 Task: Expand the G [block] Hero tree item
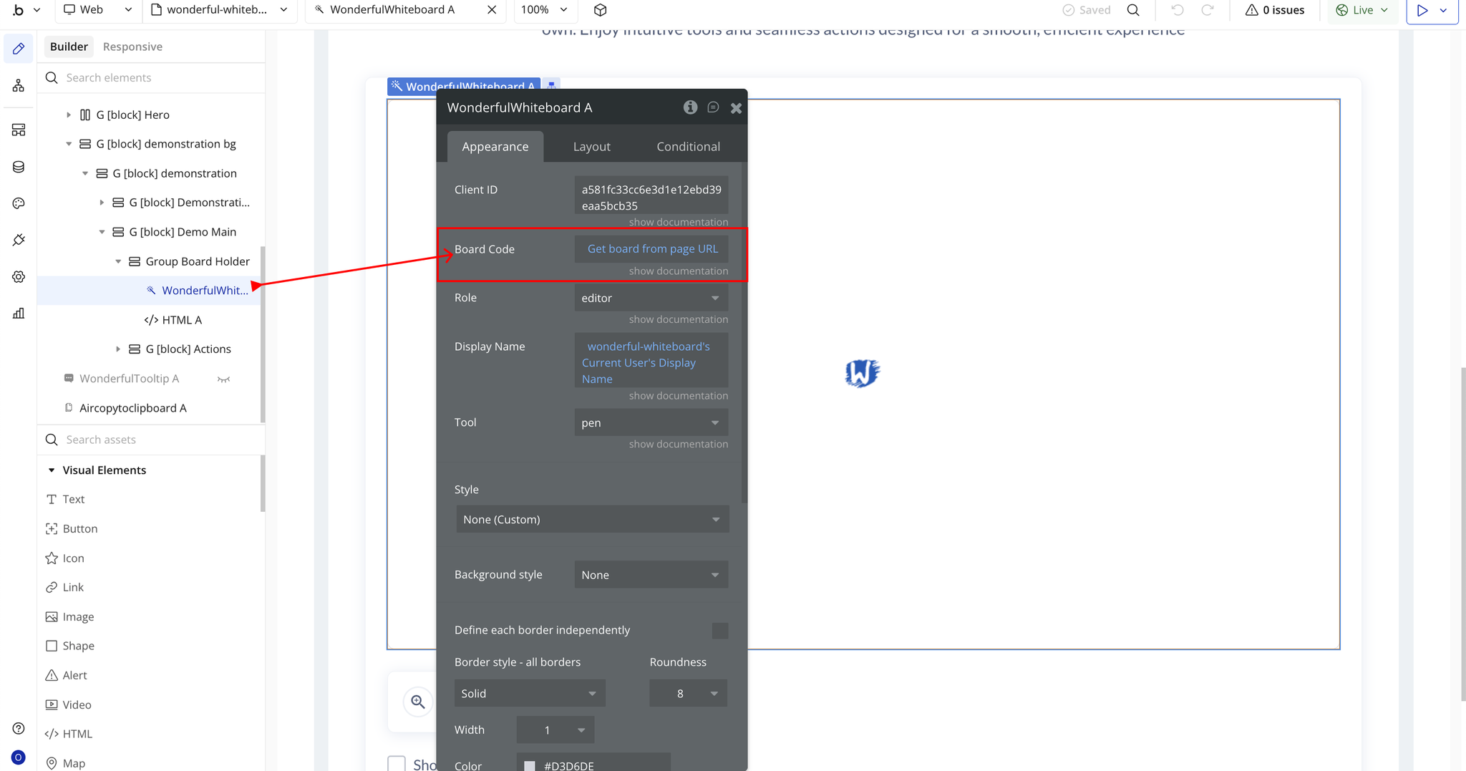69,115
